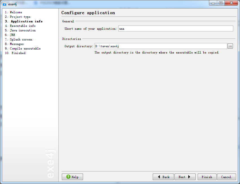Click the Help button
The image size is (240, 184).
click(72, 177)
